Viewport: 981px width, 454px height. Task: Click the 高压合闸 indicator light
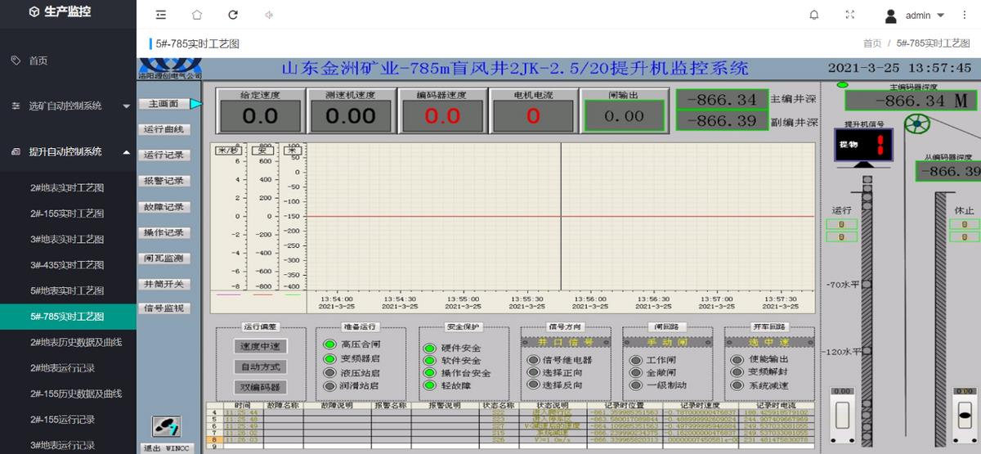click(x=329, y=345)
